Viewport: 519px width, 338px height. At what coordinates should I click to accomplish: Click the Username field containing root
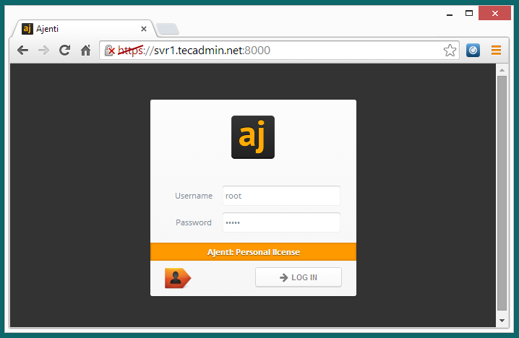pos(281,196)
